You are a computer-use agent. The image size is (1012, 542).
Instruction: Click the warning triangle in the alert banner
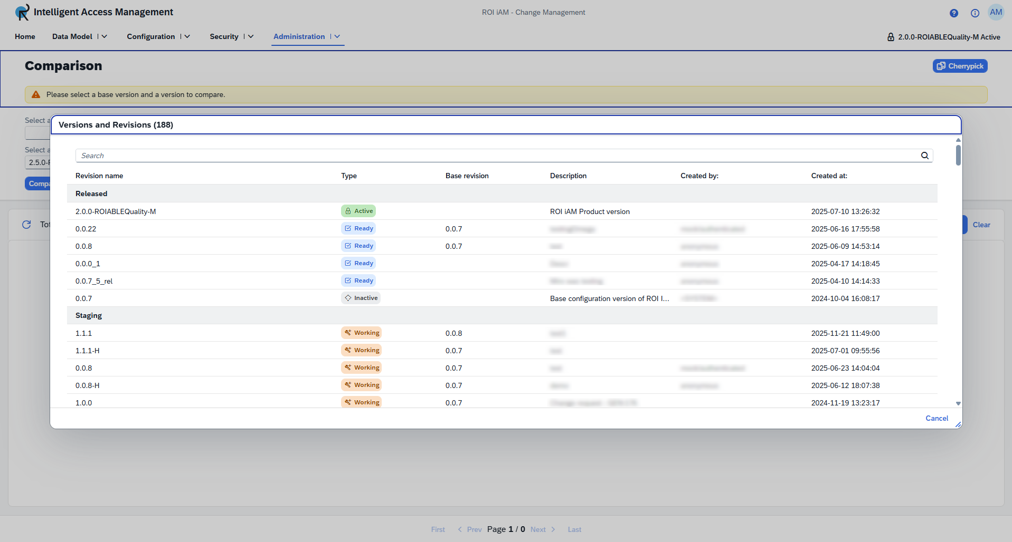[x=35, y=94]
